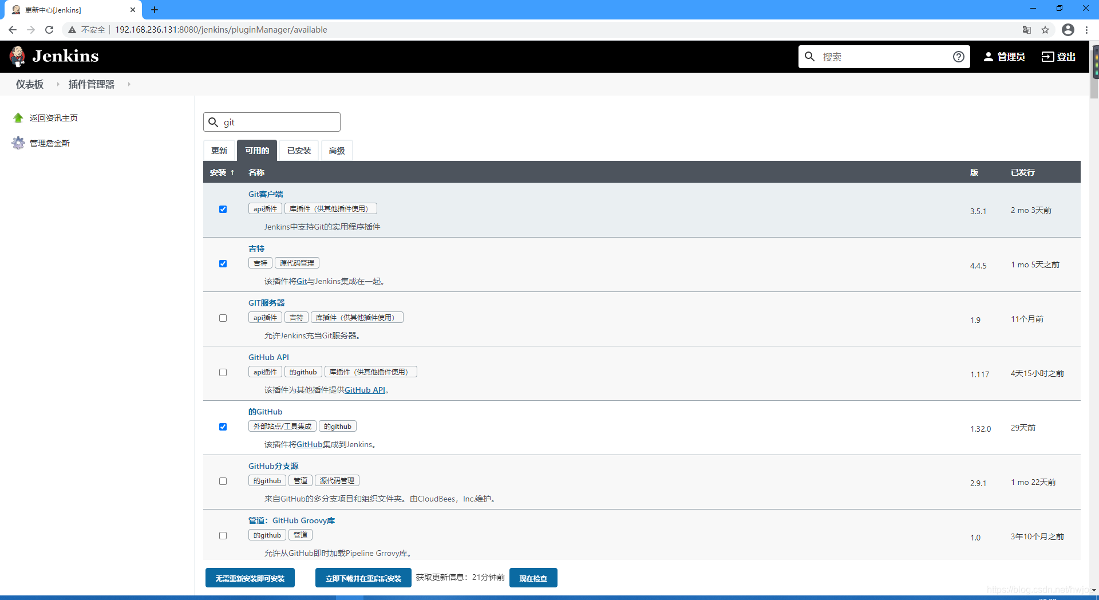
Task: Open the GitHub分支源 plugin link
Action: click(274, 466)
